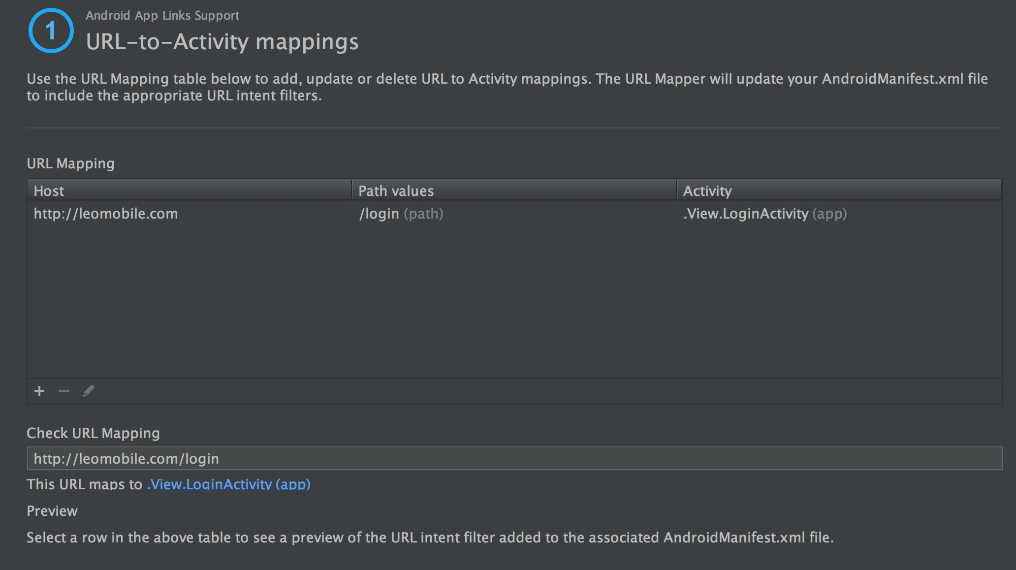1016x570 pixels.
Task: Click empty area of URL Mapping table
Action: 514,305
